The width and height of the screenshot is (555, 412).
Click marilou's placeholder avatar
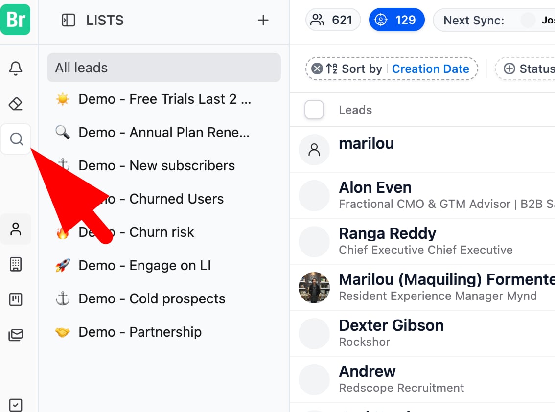click(314, 150)
